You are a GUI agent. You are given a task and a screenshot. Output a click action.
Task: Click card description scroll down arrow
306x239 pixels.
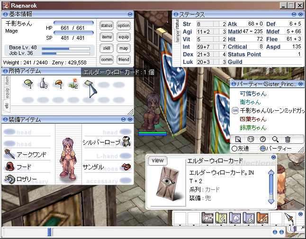click(x=271, y=202)
